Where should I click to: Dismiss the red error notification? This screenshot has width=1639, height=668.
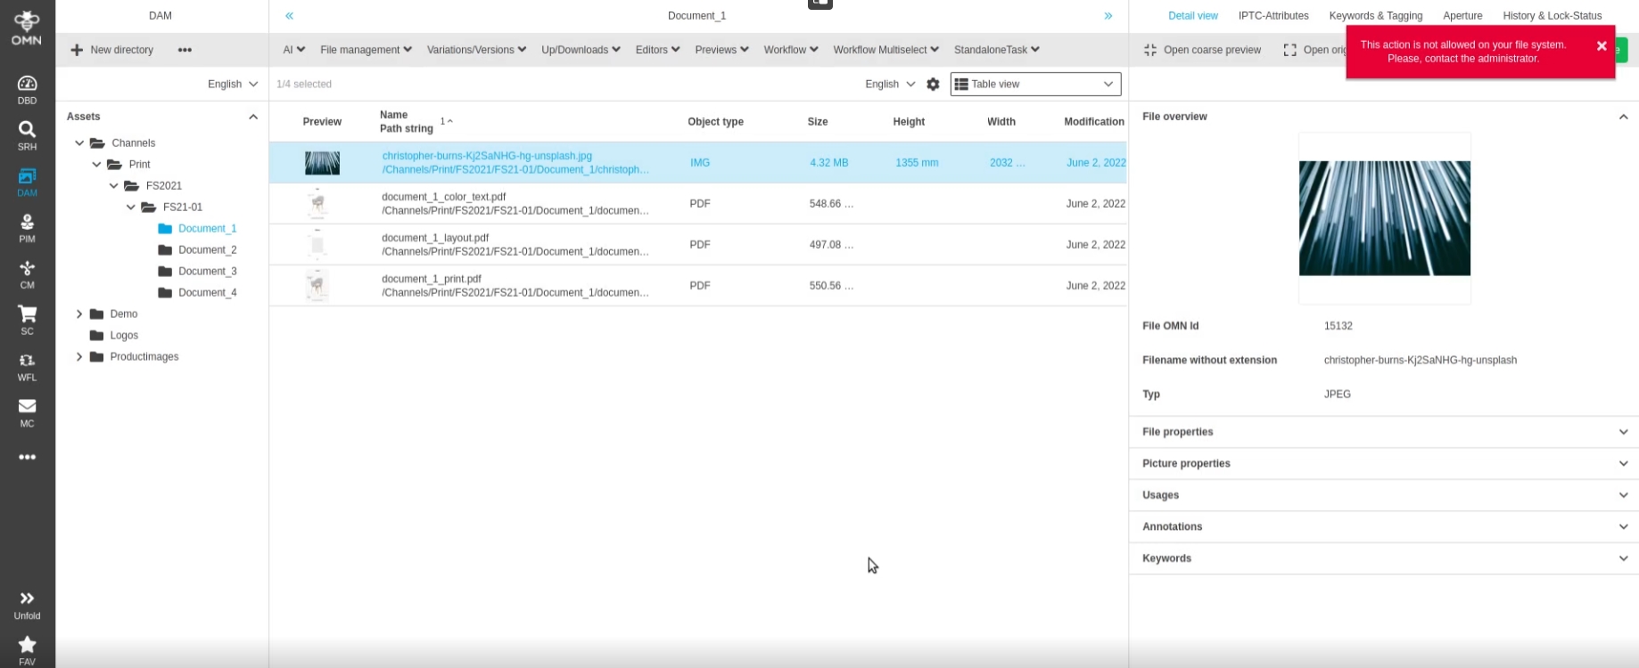(1602, 46)
